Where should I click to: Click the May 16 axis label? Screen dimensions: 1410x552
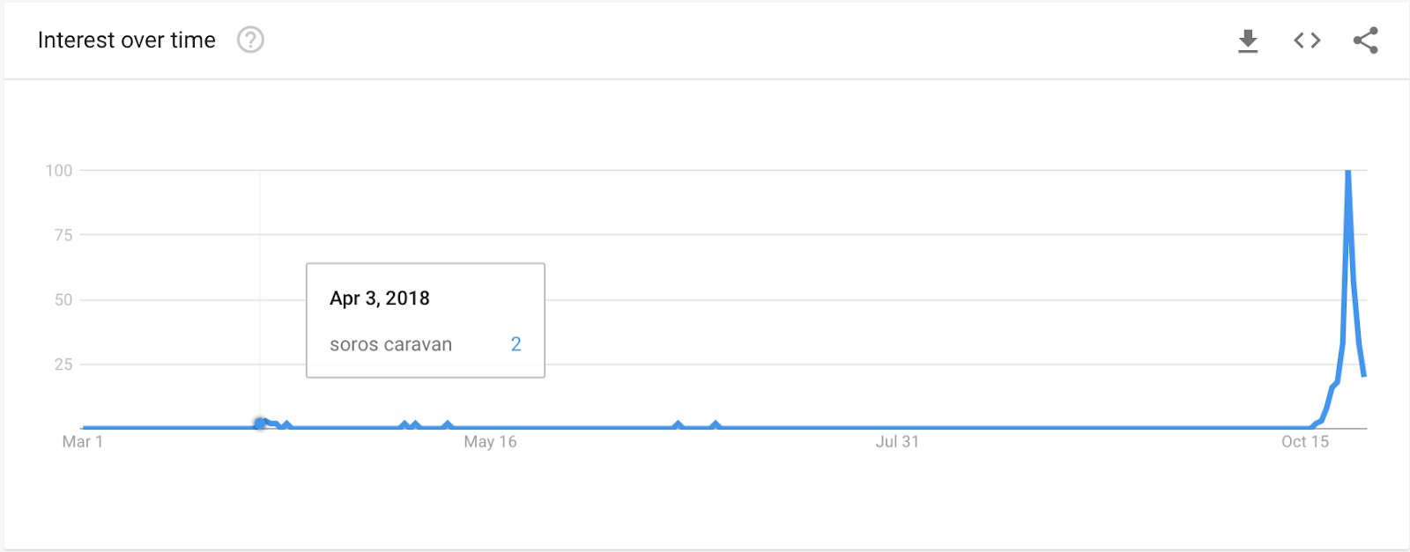(490, 442)
